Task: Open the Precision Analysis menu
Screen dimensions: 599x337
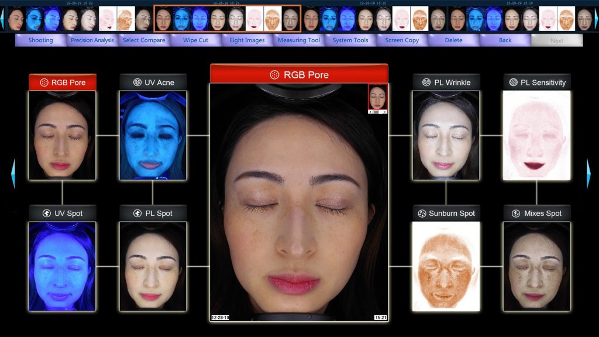Action: pyautogui.click(x=92, y=40)
